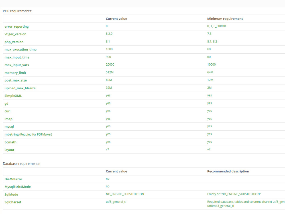Select the vtiger_version requirement label
This screenshot has height=214, width=285.
15,34
